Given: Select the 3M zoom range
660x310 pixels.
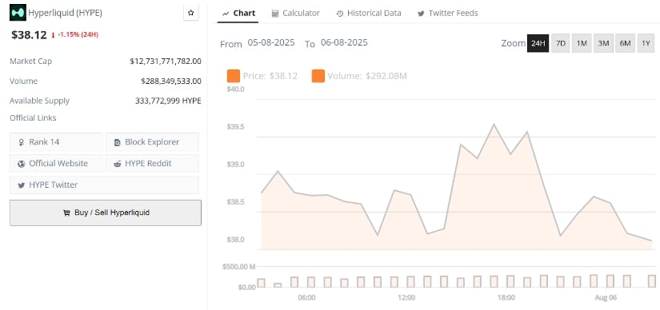Looking at the screenshot, I should pos(603,43).
